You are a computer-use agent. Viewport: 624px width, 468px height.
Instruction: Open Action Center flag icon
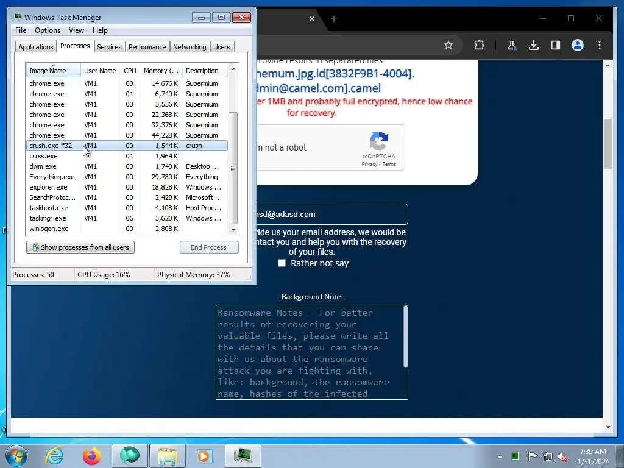pos(533,456)
